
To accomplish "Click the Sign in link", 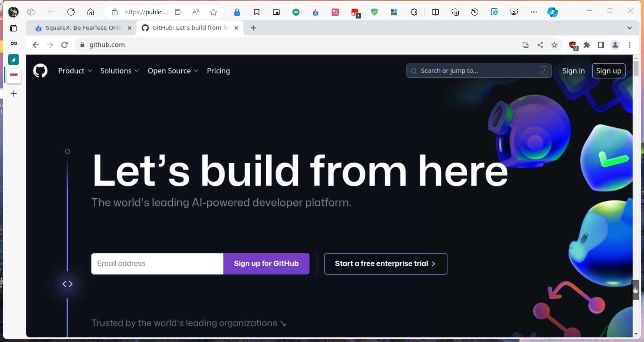I will coord(573,71).
